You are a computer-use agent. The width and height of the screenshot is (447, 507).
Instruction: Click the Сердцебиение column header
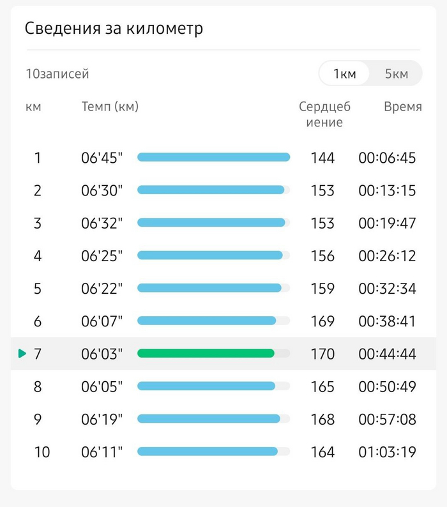pos(324,114)
